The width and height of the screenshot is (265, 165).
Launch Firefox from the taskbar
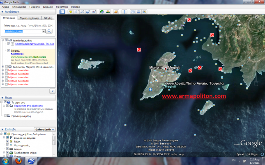(x=18, y=161)
